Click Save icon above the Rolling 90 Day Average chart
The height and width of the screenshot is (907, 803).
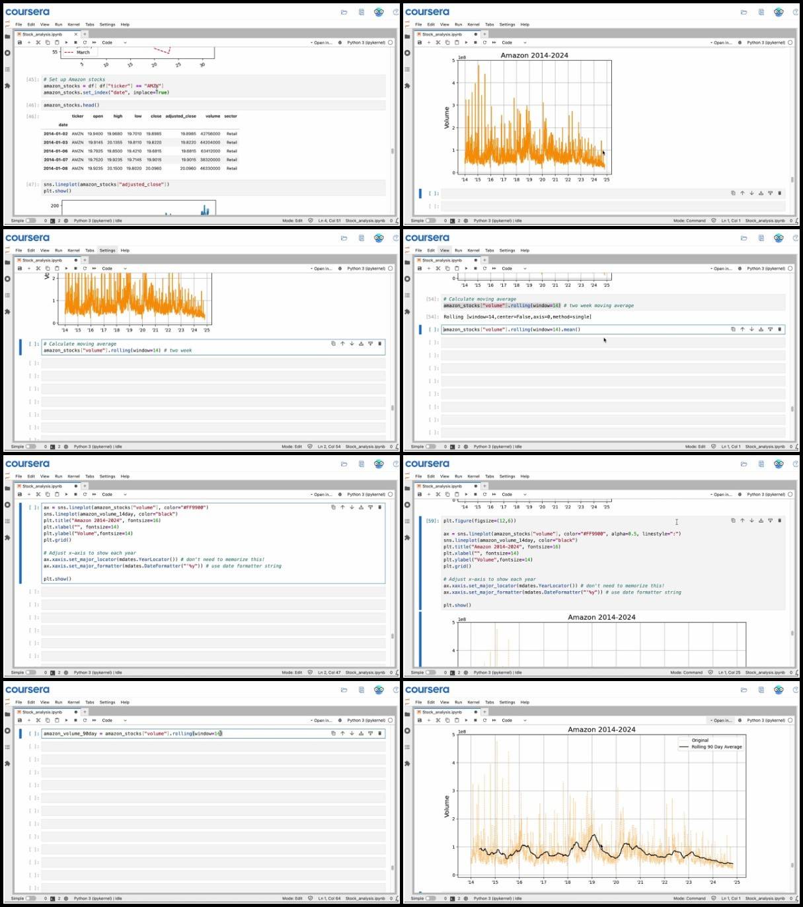pyautogui.click(x=420, y=720)
